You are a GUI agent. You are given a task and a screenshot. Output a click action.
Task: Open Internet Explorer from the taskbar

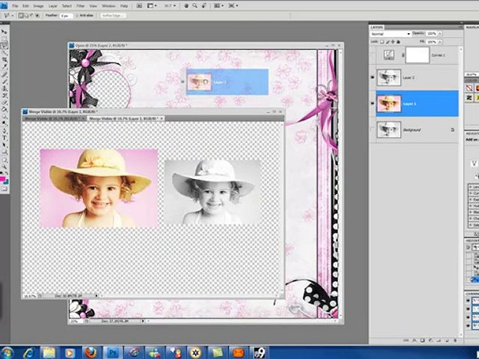coord(29,353)
